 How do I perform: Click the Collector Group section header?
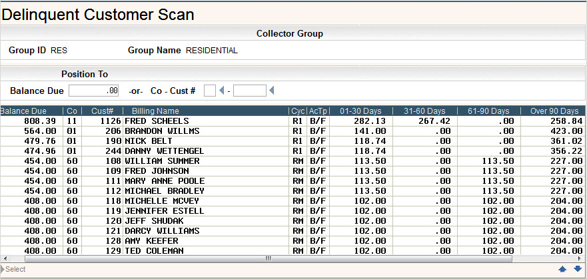tap(290, 34)
